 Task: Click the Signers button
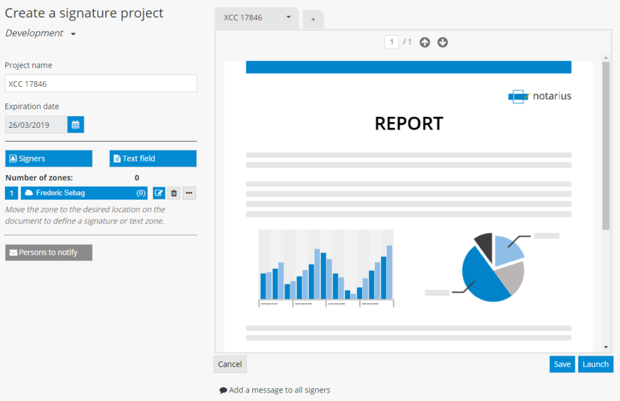[x=48, y=159]
